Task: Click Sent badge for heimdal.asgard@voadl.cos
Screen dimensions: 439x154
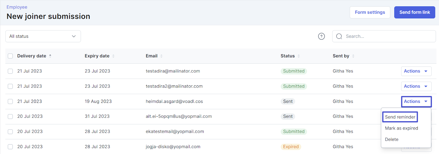Action: coord(288,101)
